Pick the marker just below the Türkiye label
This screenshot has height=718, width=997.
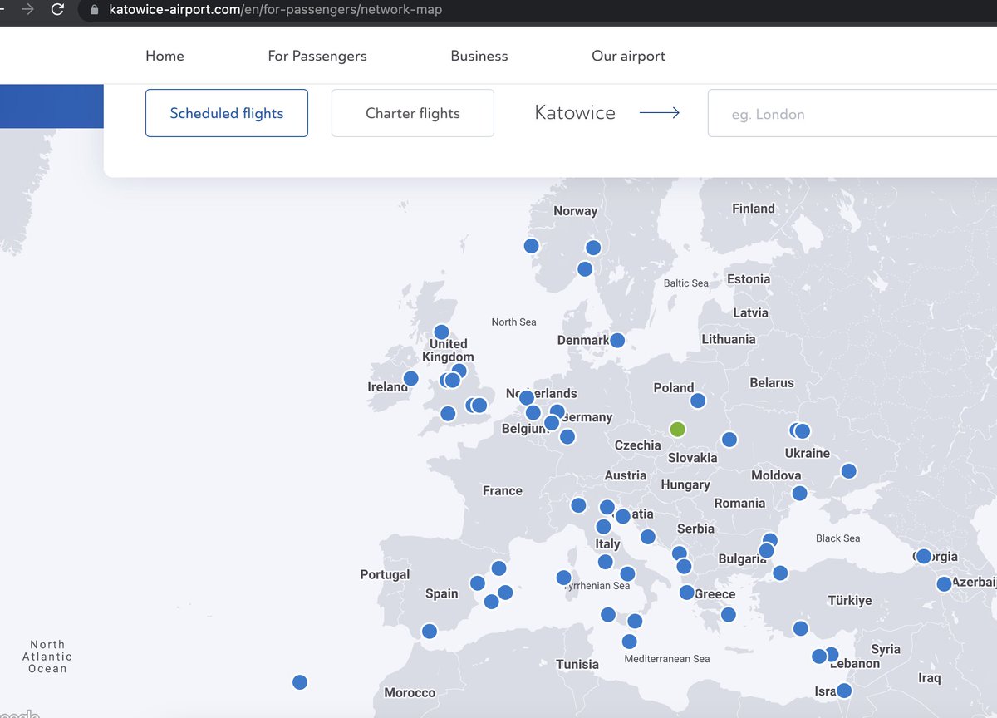click(800, 628)
